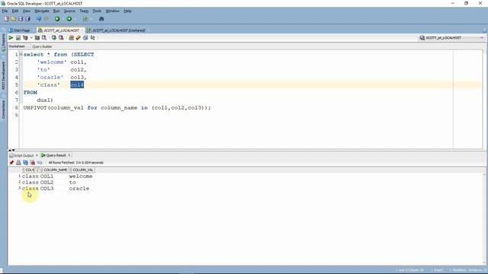Click the blue refresh icon in result toolbar
The width and height of the screenshot is (488, 274).
click(x=25, y=162)
